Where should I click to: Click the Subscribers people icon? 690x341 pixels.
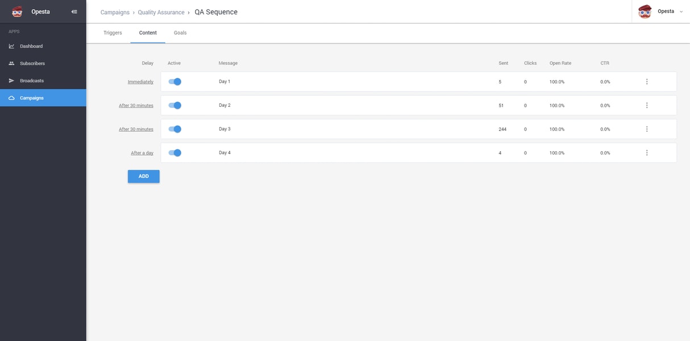pyautogui.click(x=11, y=63)
